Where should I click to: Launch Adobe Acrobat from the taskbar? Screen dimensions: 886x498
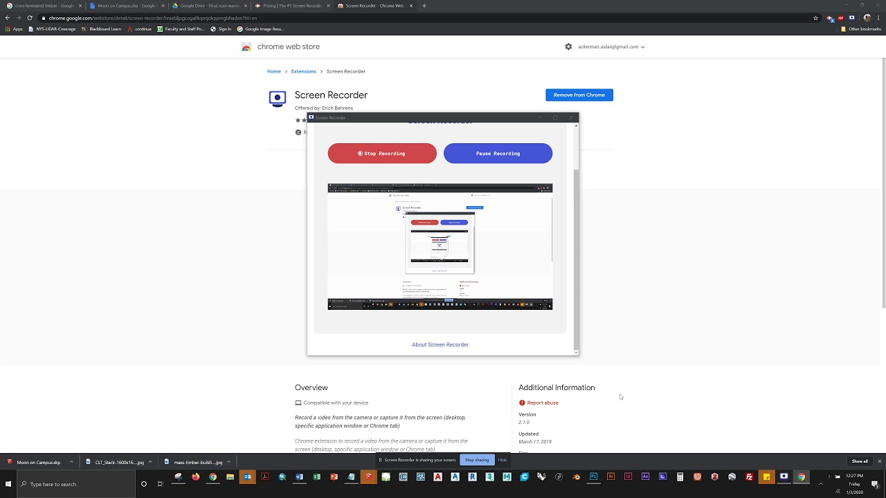264,477
